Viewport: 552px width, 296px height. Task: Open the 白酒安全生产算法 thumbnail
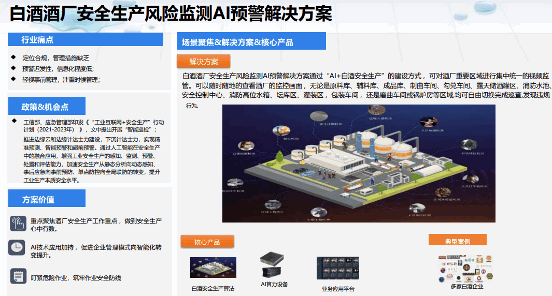[x=213, y=268]
